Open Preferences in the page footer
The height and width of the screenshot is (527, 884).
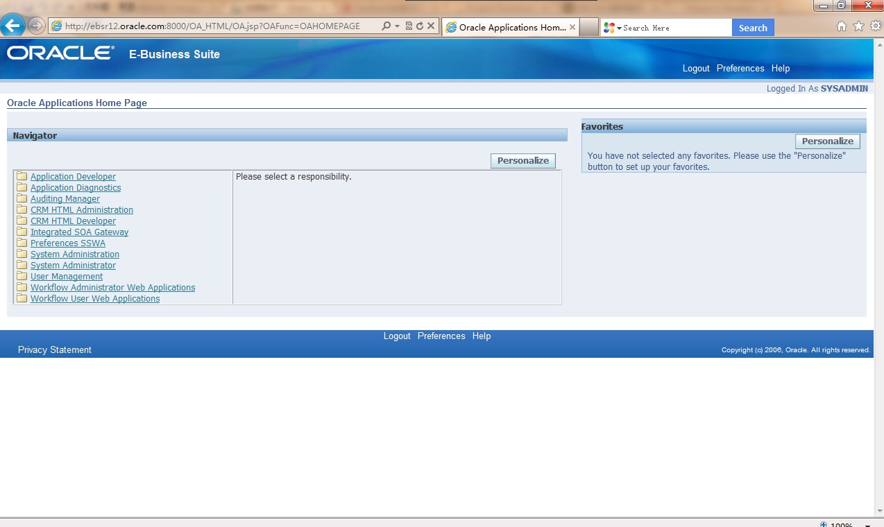tap(441, 336)
